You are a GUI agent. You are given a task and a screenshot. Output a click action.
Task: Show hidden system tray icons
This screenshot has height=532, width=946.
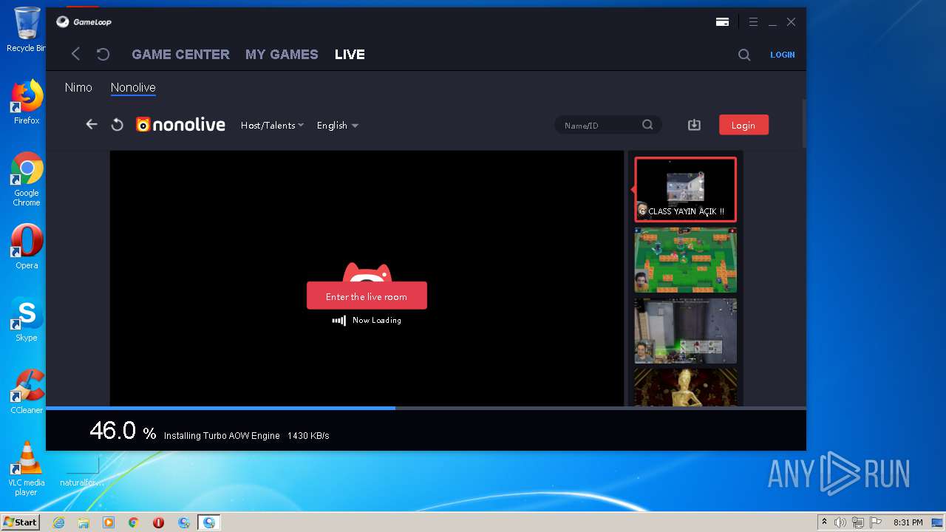pyautogui.click(x=825, y=522)
